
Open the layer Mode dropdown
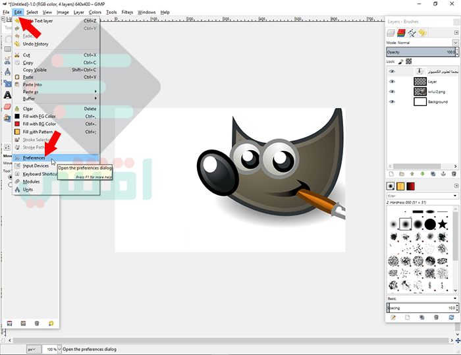[455, 43]
